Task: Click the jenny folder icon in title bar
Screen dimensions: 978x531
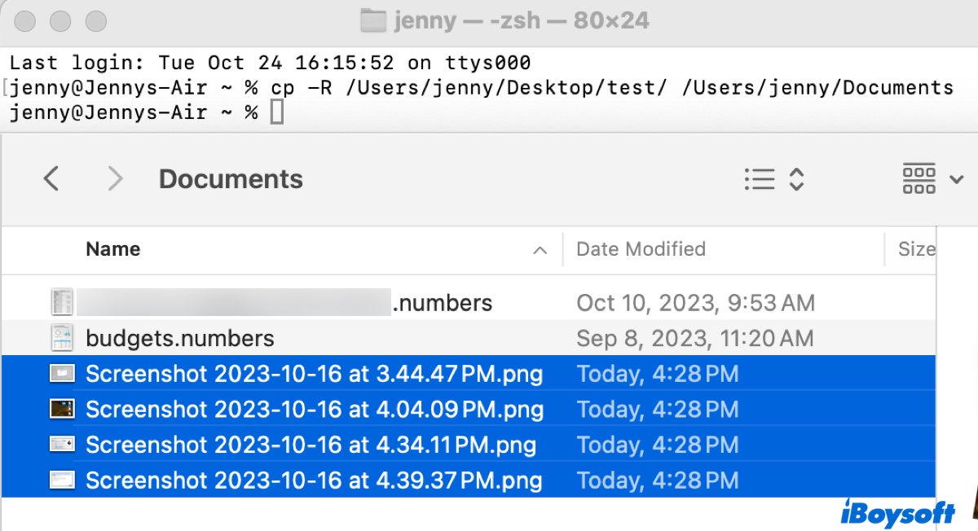Action: [372, 20]
